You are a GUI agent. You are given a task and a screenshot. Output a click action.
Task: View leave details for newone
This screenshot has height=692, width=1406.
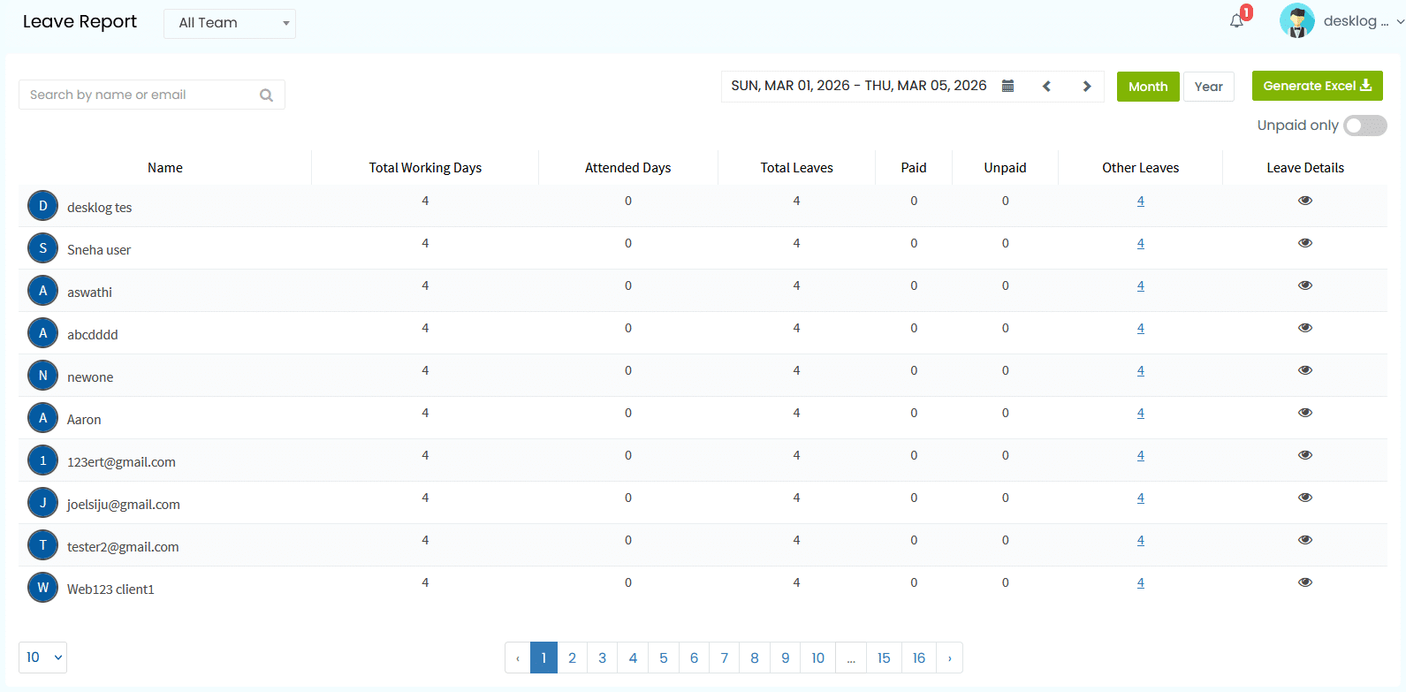1305,370
